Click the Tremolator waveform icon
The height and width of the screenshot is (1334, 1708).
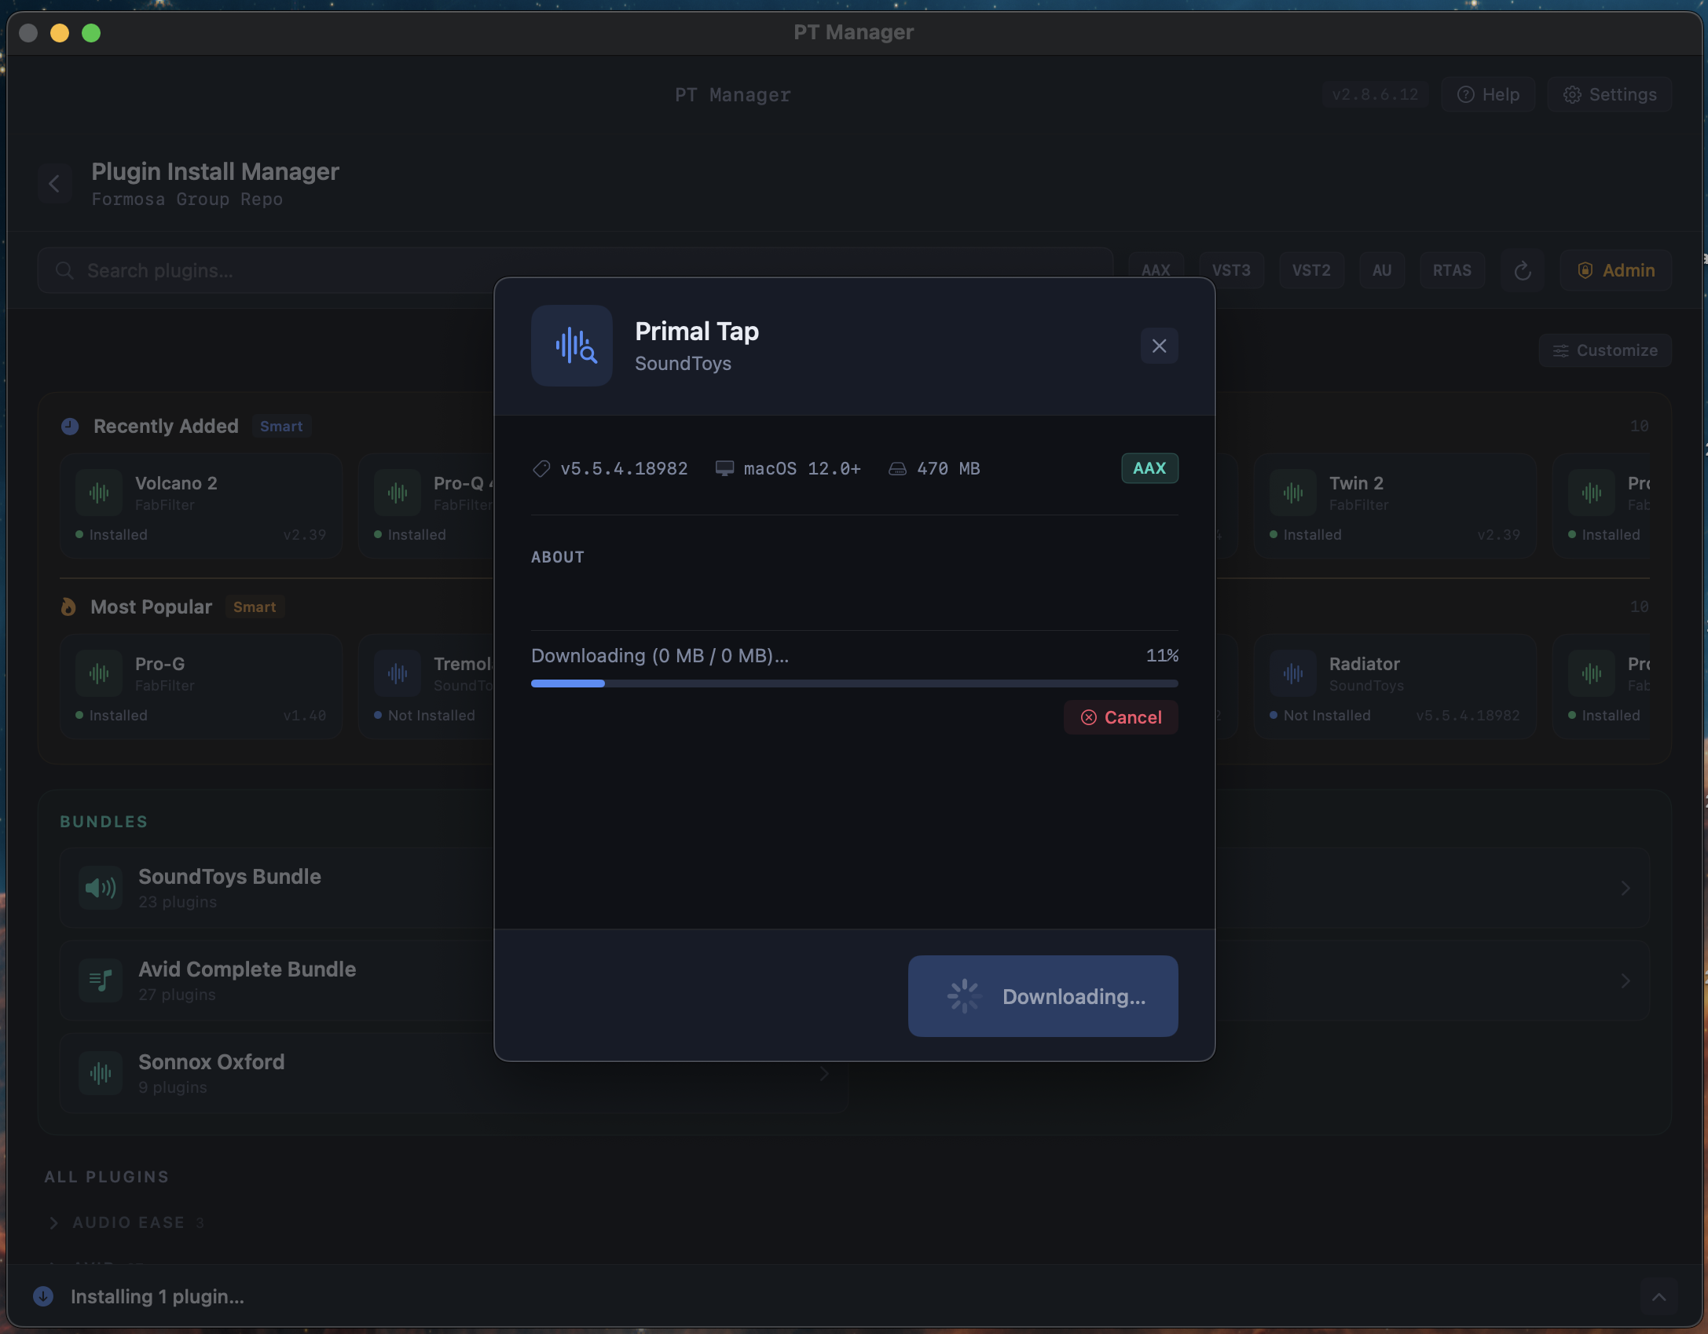398,673
